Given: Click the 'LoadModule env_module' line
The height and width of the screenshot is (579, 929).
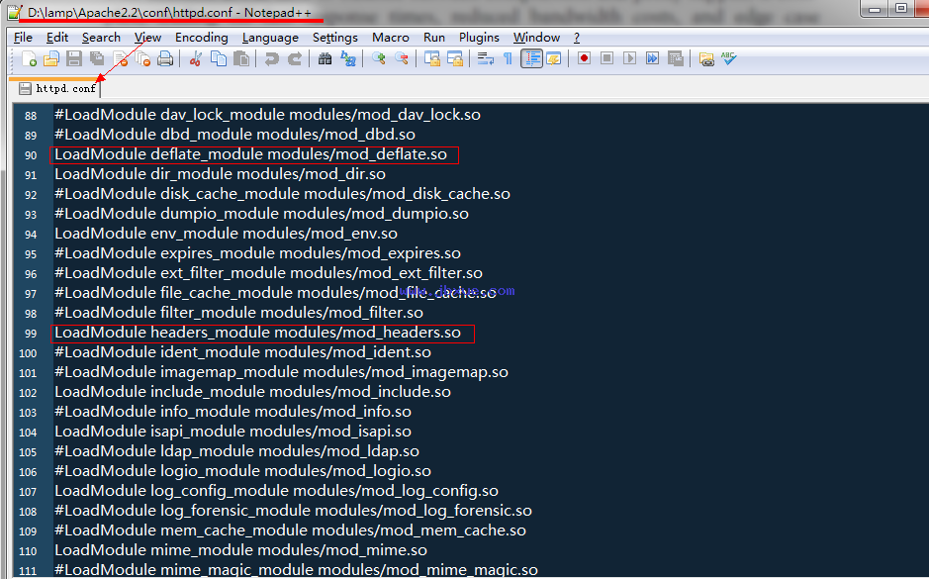Looking at the screenshot, I should (x=226, y=234).
